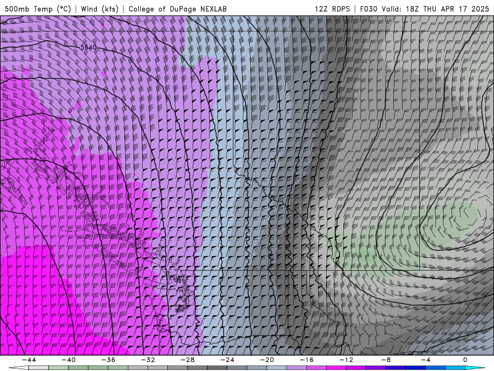Click the -8 color scale label
The height and width of the screenshot is (371, 494).
[387, 360]
